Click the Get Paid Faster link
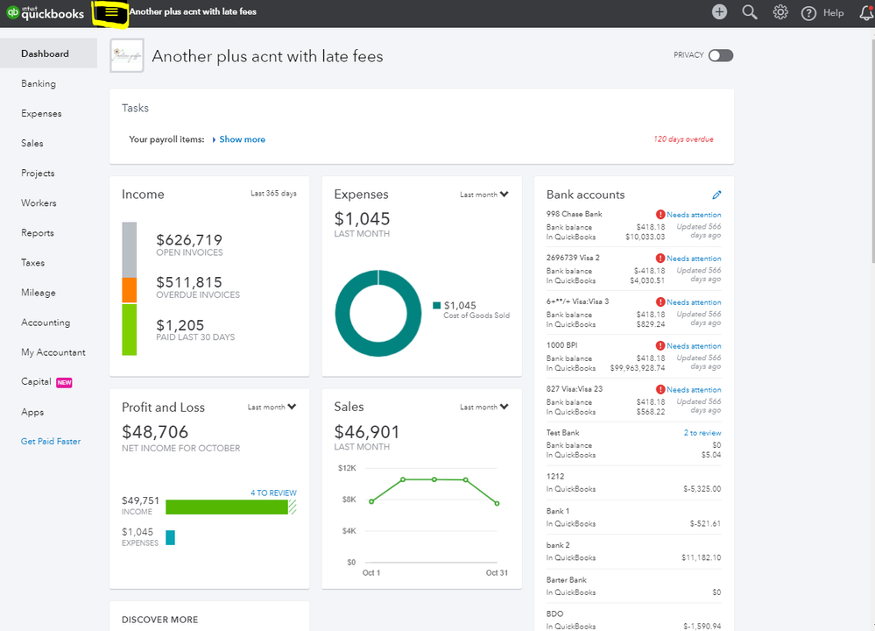Image resolution: width=875 pixels, height=631 pixels. [51, 441]
